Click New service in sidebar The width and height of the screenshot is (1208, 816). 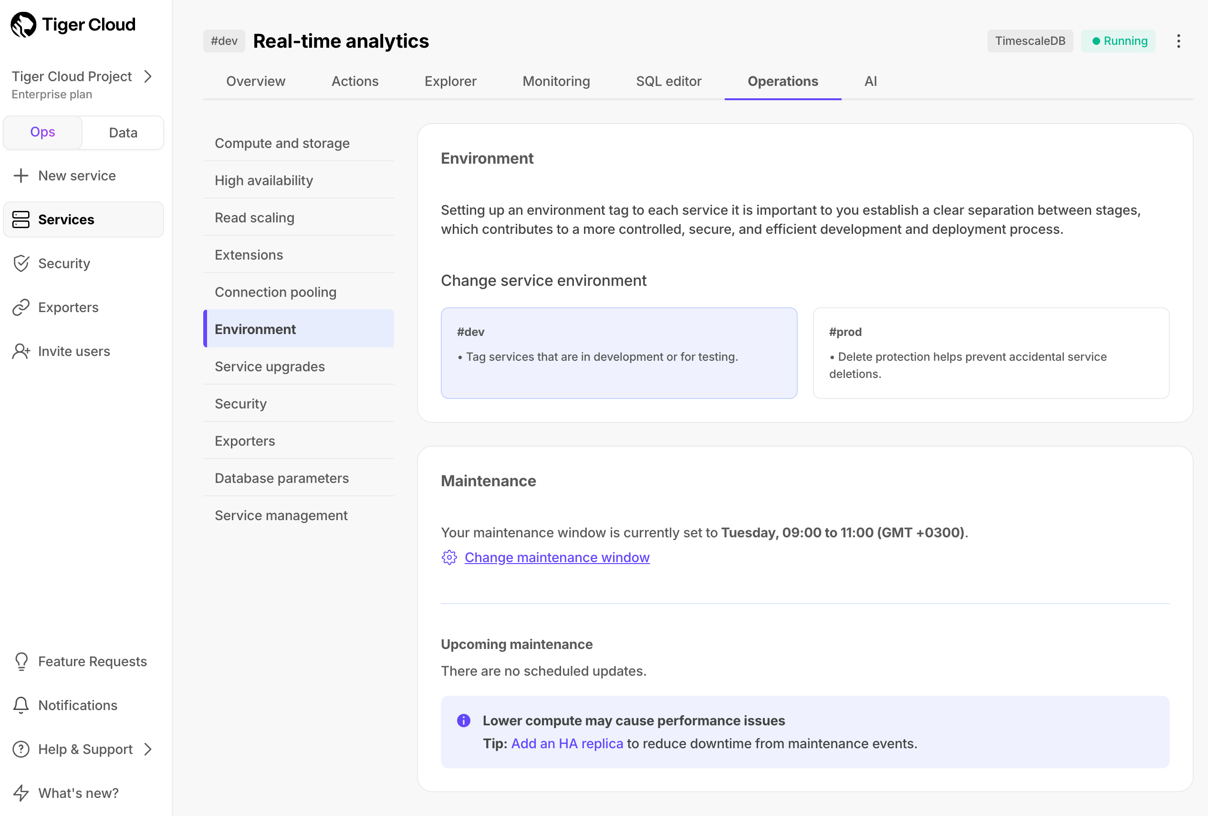pyautogui.click(x=77, y=176)
